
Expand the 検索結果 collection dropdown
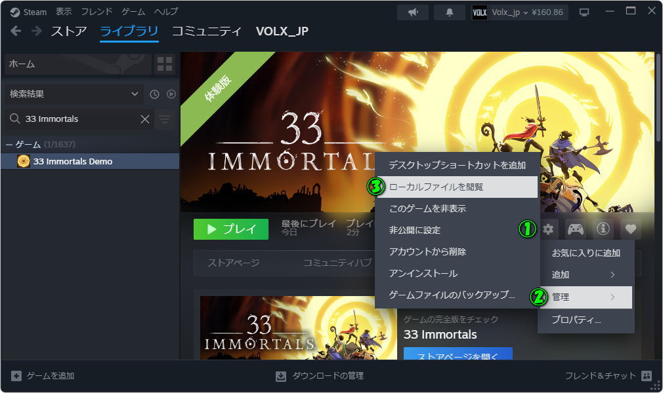point(74,94)
